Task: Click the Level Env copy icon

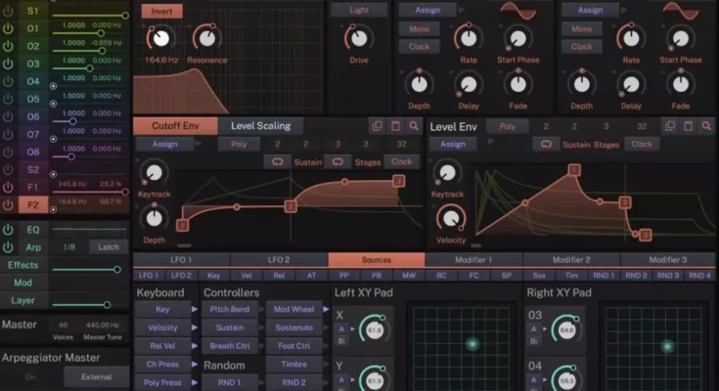Action: [x=669, y=126]
